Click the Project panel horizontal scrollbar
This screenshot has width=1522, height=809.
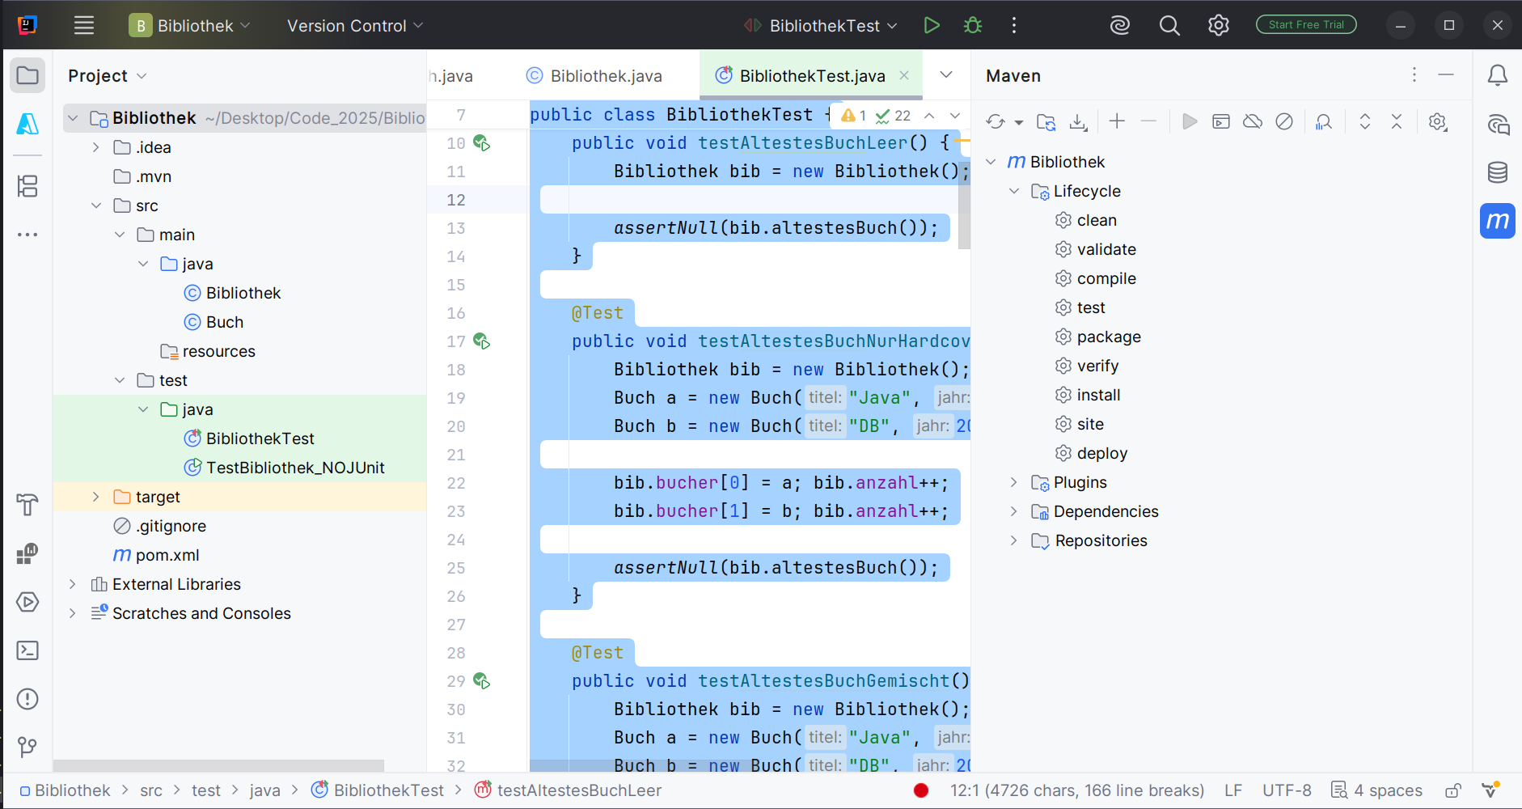click(218, 765)
